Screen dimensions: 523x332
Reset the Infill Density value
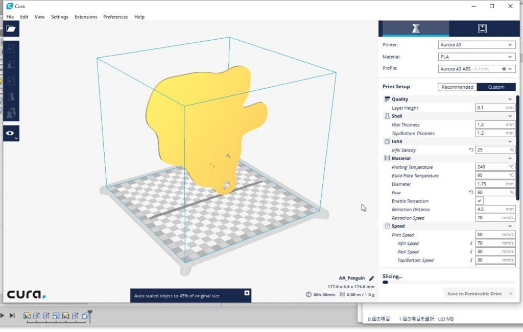(x=471, y=150)
